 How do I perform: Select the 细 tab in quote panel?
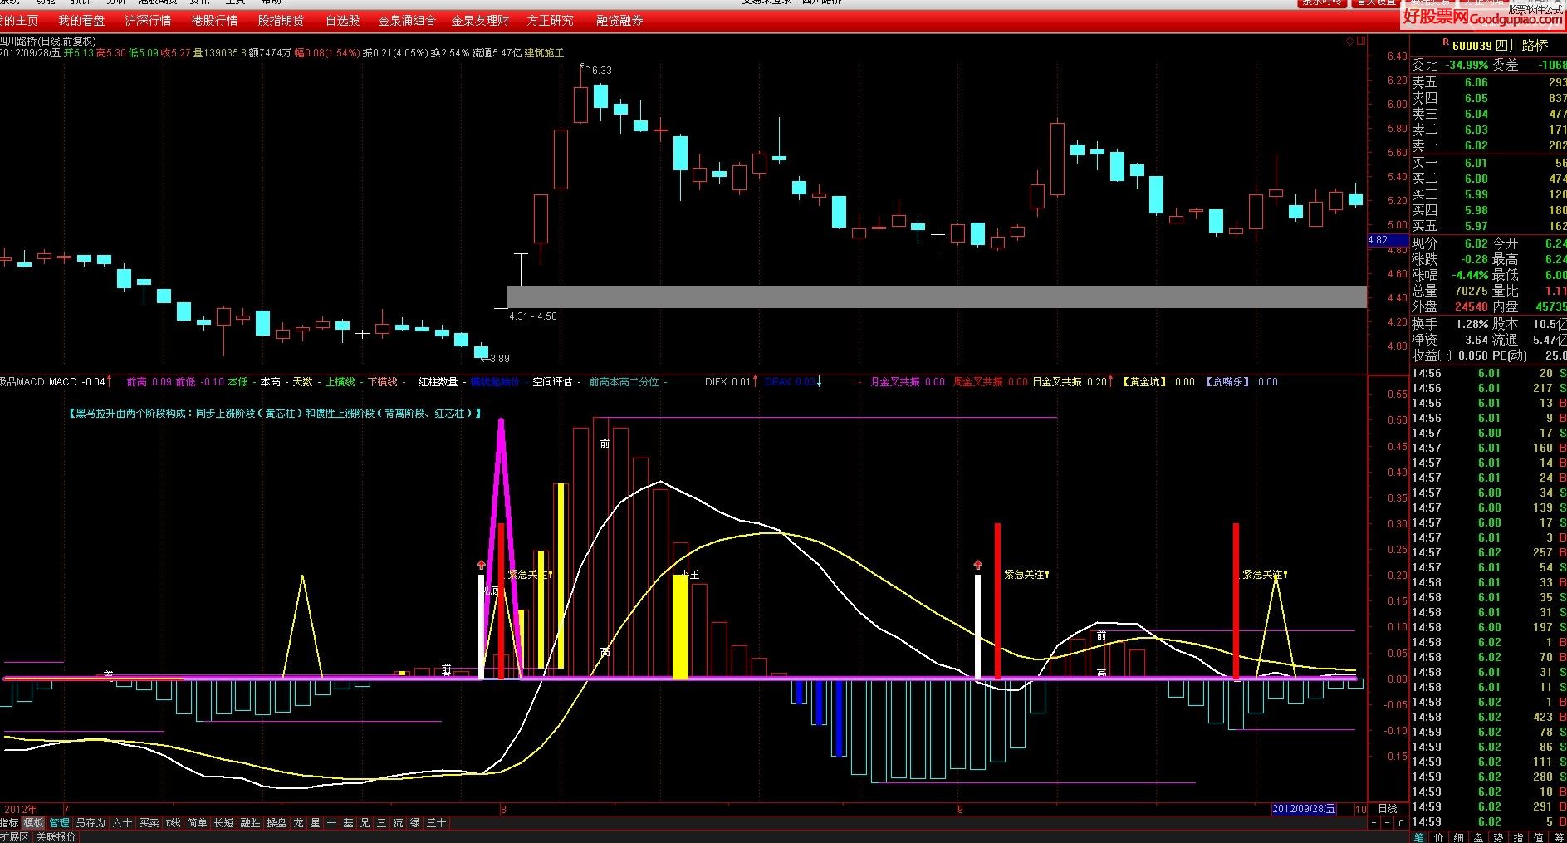(1459, 837)
